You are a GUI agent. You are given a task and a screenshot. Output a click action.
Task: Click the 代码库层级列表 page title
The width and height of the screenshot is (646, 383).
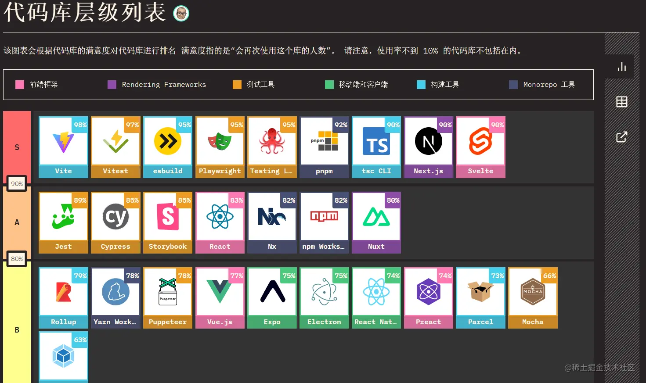click(84, 12)
